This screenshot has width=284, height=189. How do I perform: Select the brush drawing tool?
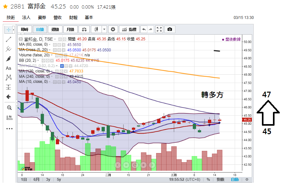9,59
